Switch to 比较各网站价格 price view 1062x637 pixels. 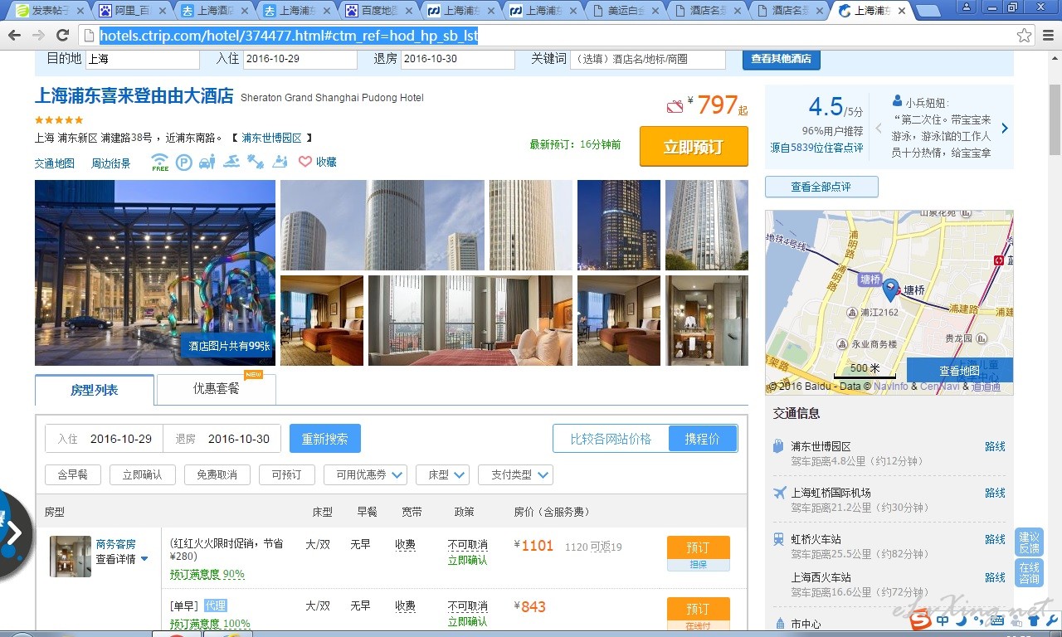tap(611, 439)
